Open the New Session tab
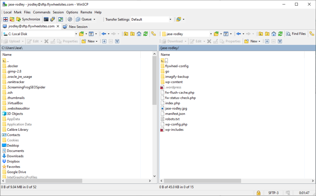 pos(75,26)
